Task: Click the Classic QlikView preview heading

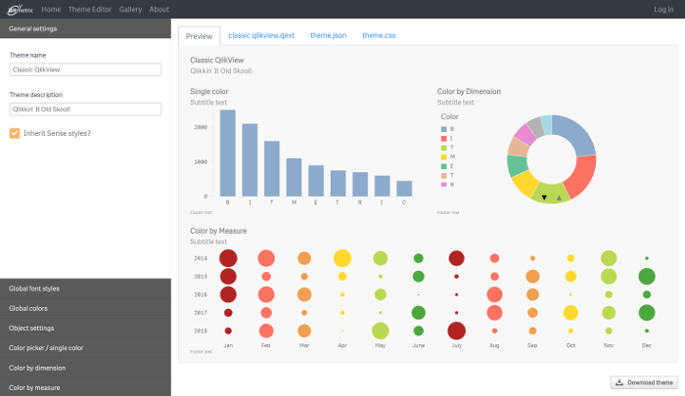Action: click(x=216, y=61)
